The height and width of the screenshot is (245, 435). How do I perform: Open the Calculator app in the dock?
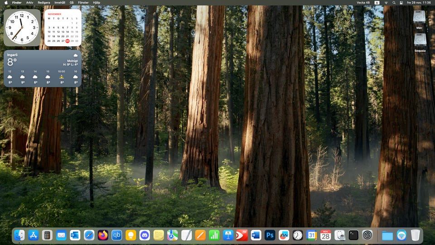pyautogui.click(x=47, y=235)
